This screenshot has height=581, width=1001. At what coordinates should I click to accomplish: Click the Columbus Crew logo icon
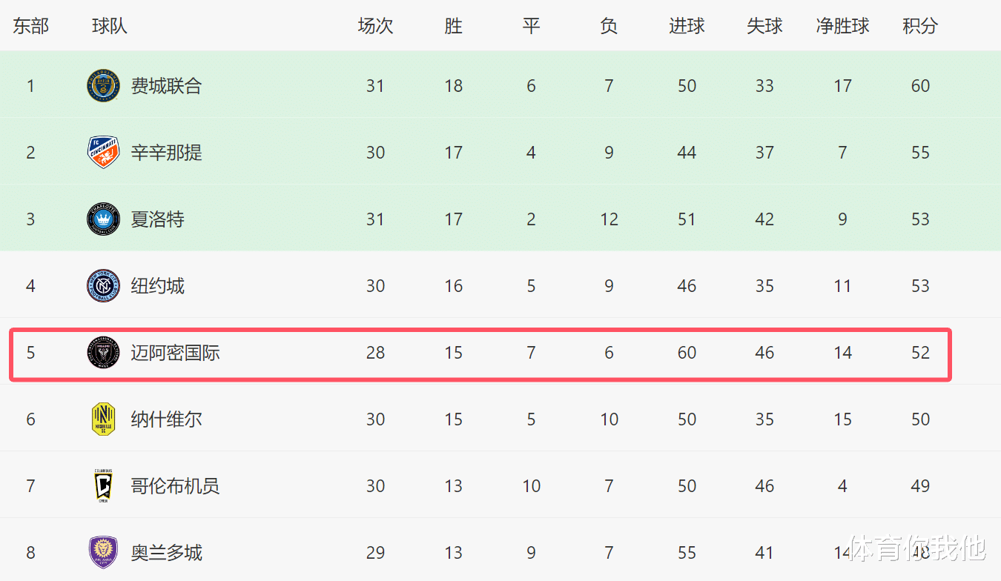103,486
